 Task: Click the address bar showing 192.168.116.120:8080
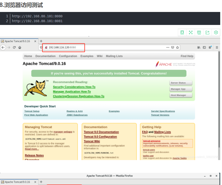(109, 47)
